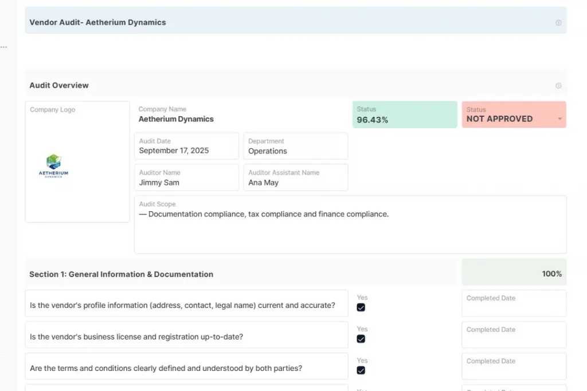Viewport: 587px width, 391px height.
Task: Click Completed Date for the vendor profile question
Action: coord(513,303)
